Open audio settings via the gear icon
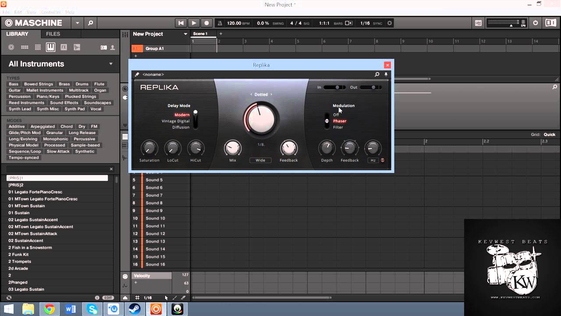The height and width of the screenshot is (316, 561). tap(389, 23)
